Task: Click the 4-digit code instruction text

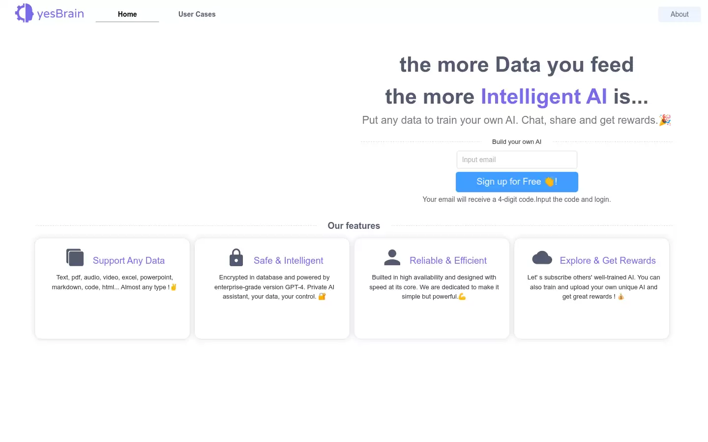Action: [x=517, y=199]
